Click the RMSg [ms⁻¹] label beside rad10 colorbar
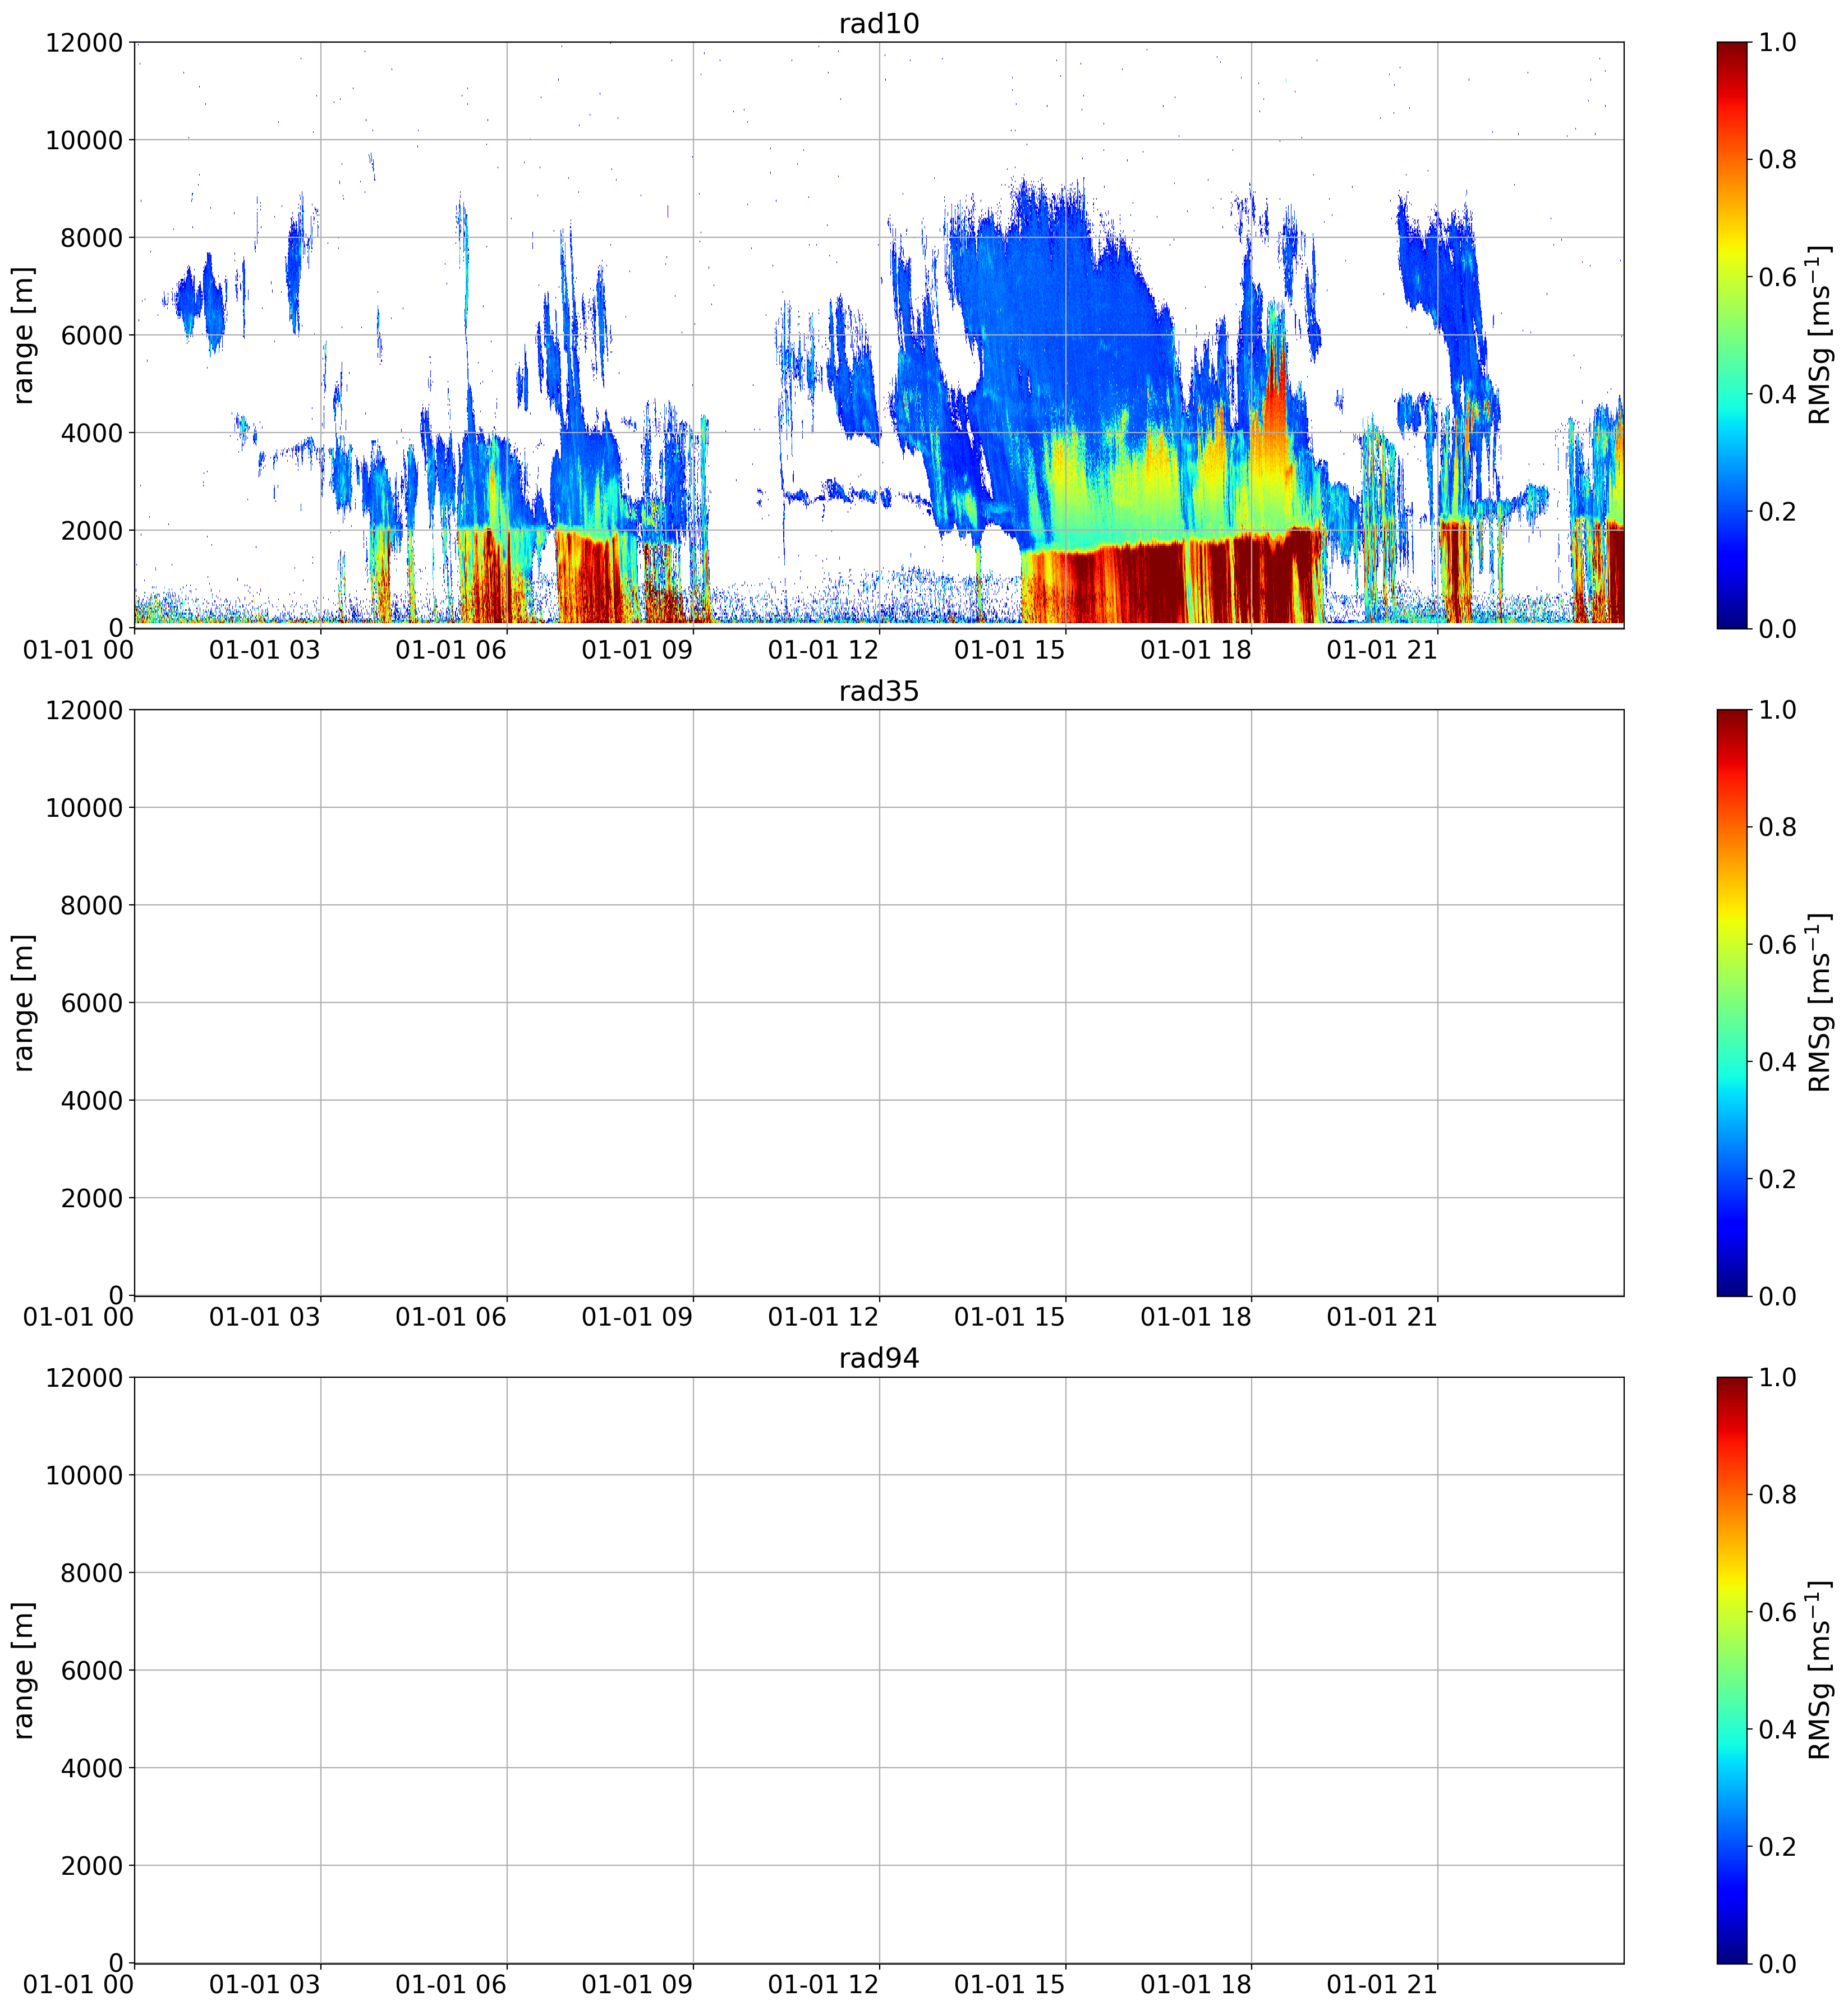The image size is (1848, 2010). tap(1819, 335)
